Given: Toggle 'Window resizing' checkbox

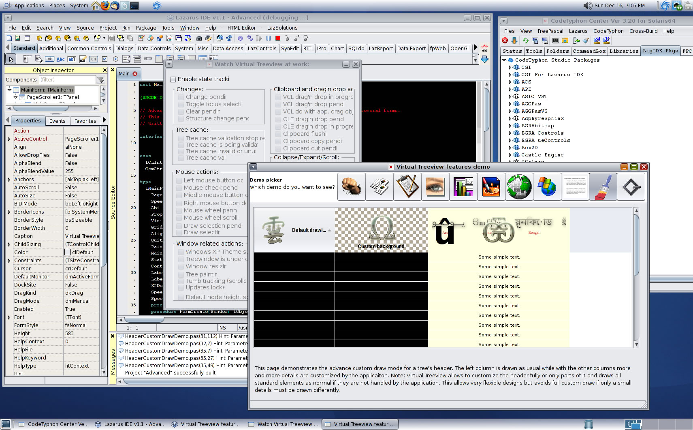Looking at the screenshot, I should click(181, 267).
